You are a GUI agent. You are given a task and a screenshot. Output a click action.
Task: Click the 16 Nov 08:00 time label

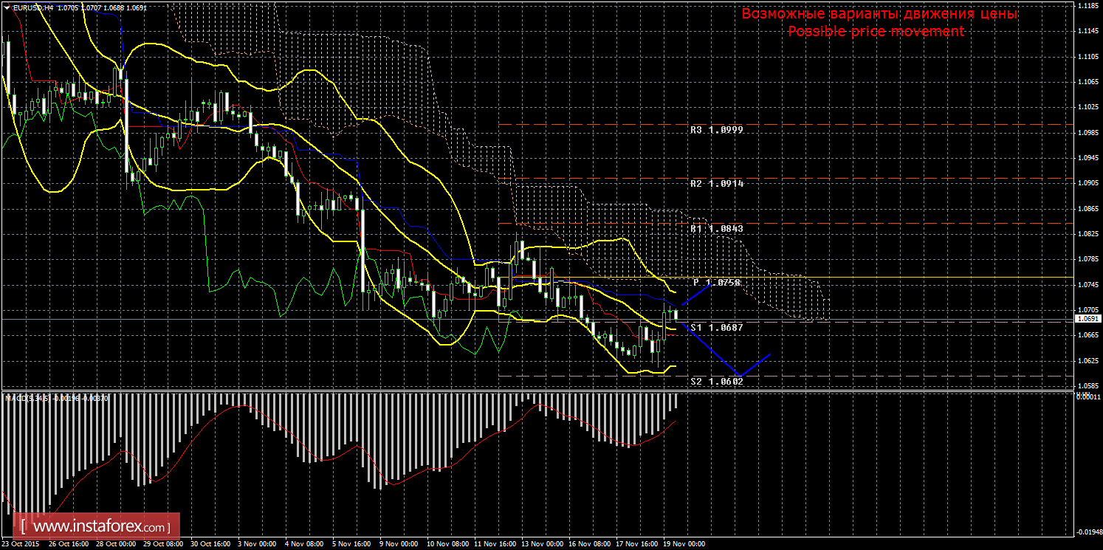[588, 544]
